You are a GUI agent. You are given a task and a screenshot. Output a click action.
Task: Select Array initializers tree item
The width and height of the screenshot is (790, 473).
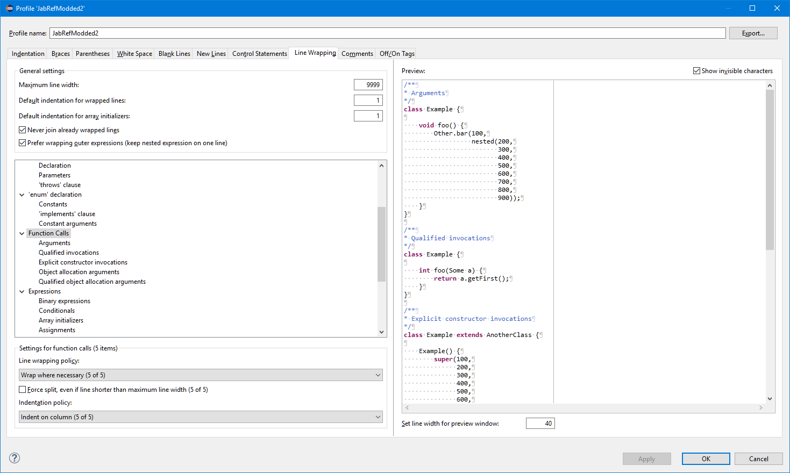(x=61, y=320)
